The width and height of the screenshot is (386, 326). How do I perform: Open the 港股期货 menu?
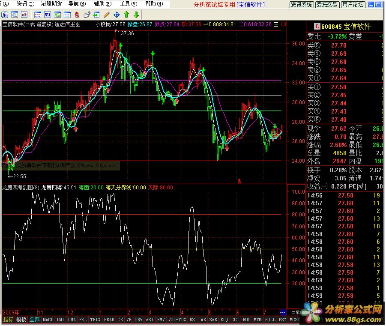click(x=51, y=4)
